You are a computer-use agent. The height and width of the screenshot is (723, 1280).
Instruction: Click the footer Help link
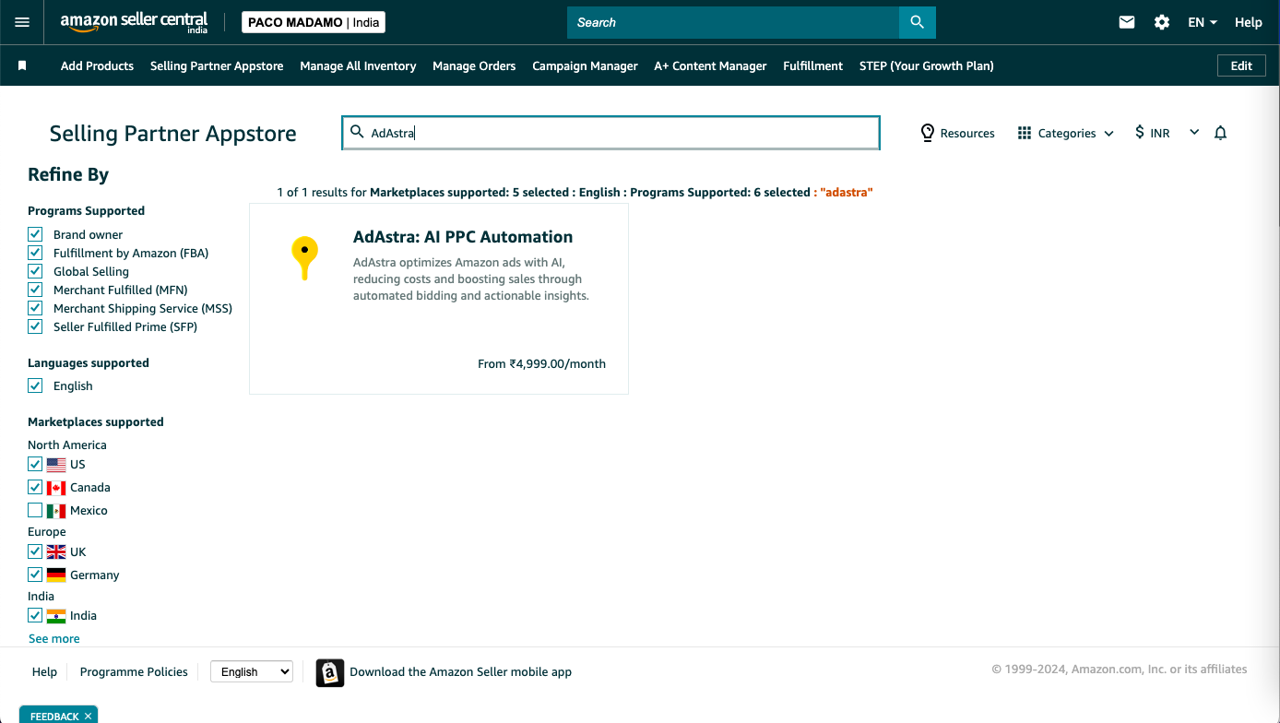[44, 672]
